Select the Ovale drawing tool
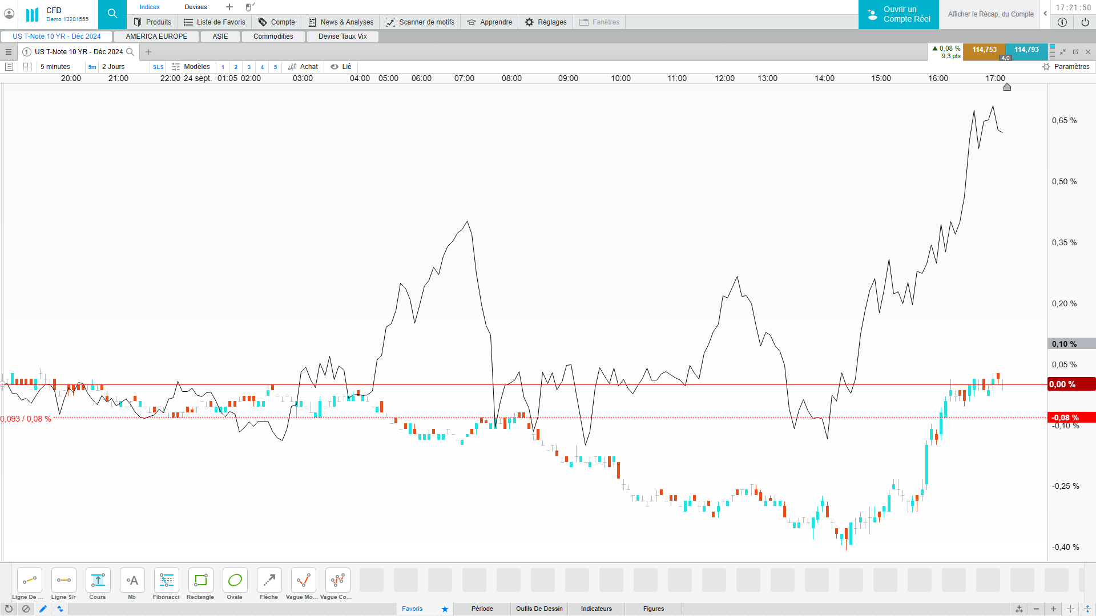The image size is (1096, 616). pyautogui.click(x=235, y=581)
